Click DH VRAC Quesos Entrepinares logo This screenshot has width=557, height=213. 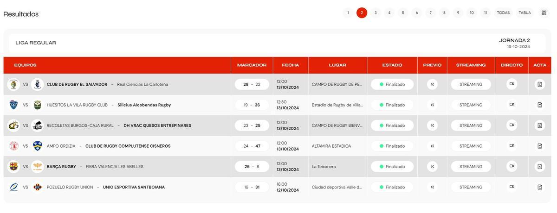[x=38, y=125]
